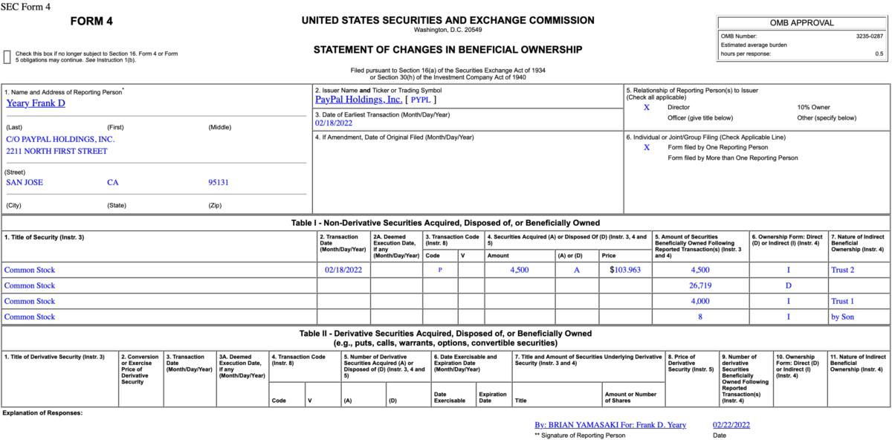Click the X mark beside Director
The height and width of the screenshot is (440, 892).
coord(647,107)
